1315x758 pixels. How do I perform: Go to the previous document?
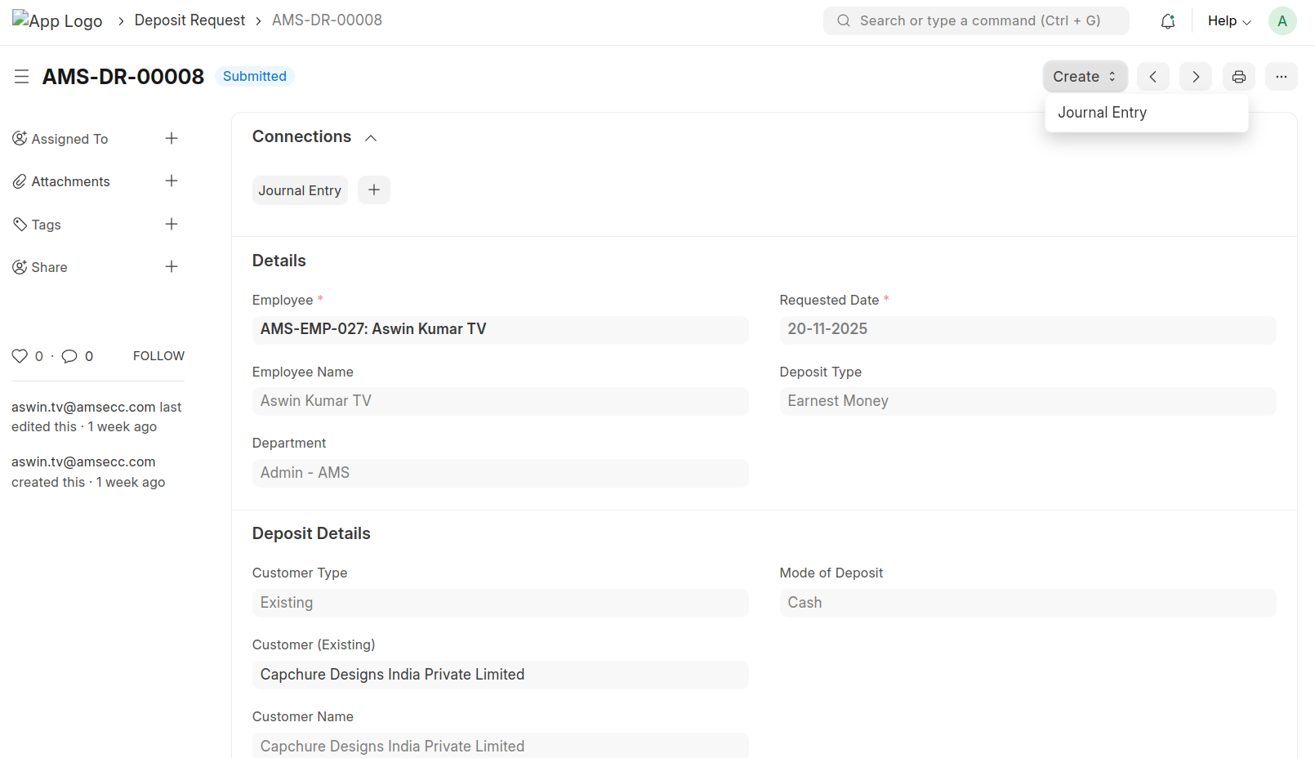[x=1152, y=77]
